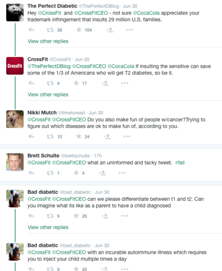This screenshot has width=222, height=271.
Task: Retweet The Perfect Diabetic's tweet
Action: [x=50, y=30]
